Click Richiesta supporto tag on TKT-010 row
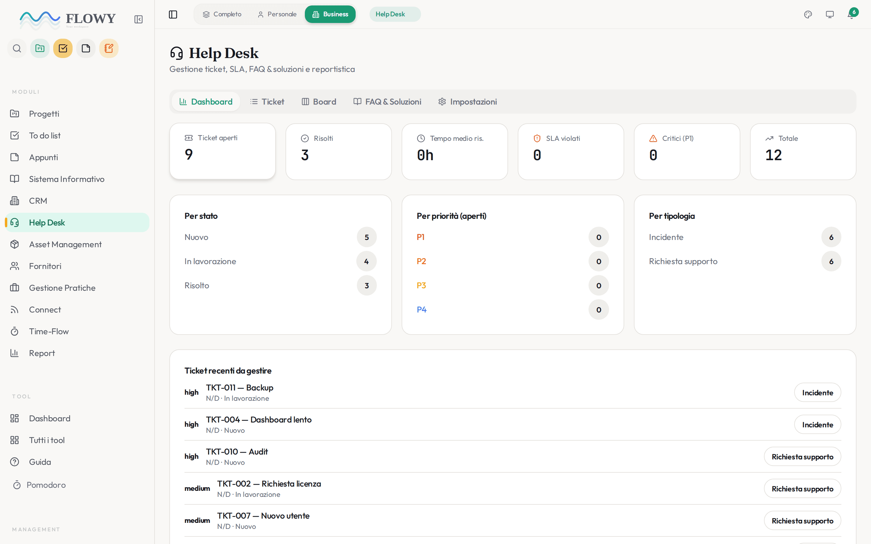871x544 pixels. point(802,457)
